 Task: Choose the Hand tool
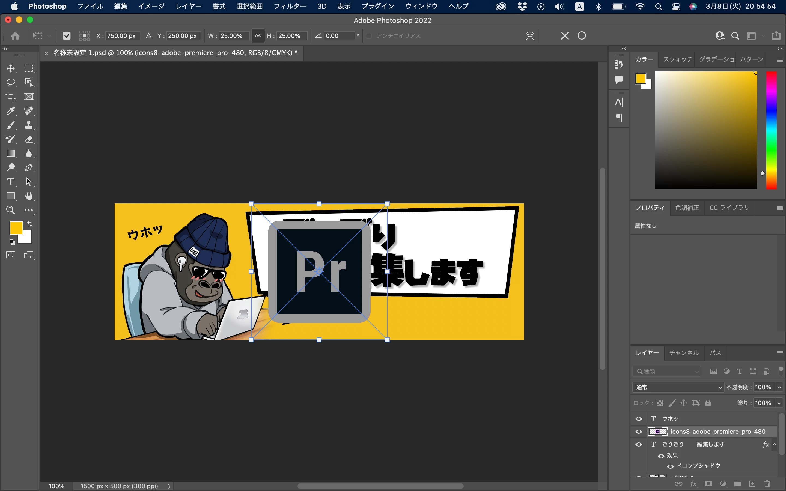click(x=29, y=196)
